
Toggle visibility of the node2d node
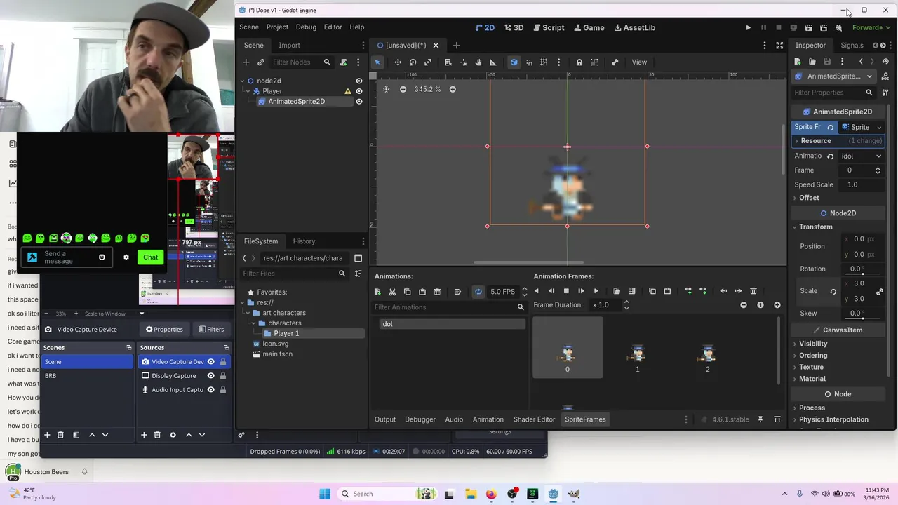tap(359, 81)
